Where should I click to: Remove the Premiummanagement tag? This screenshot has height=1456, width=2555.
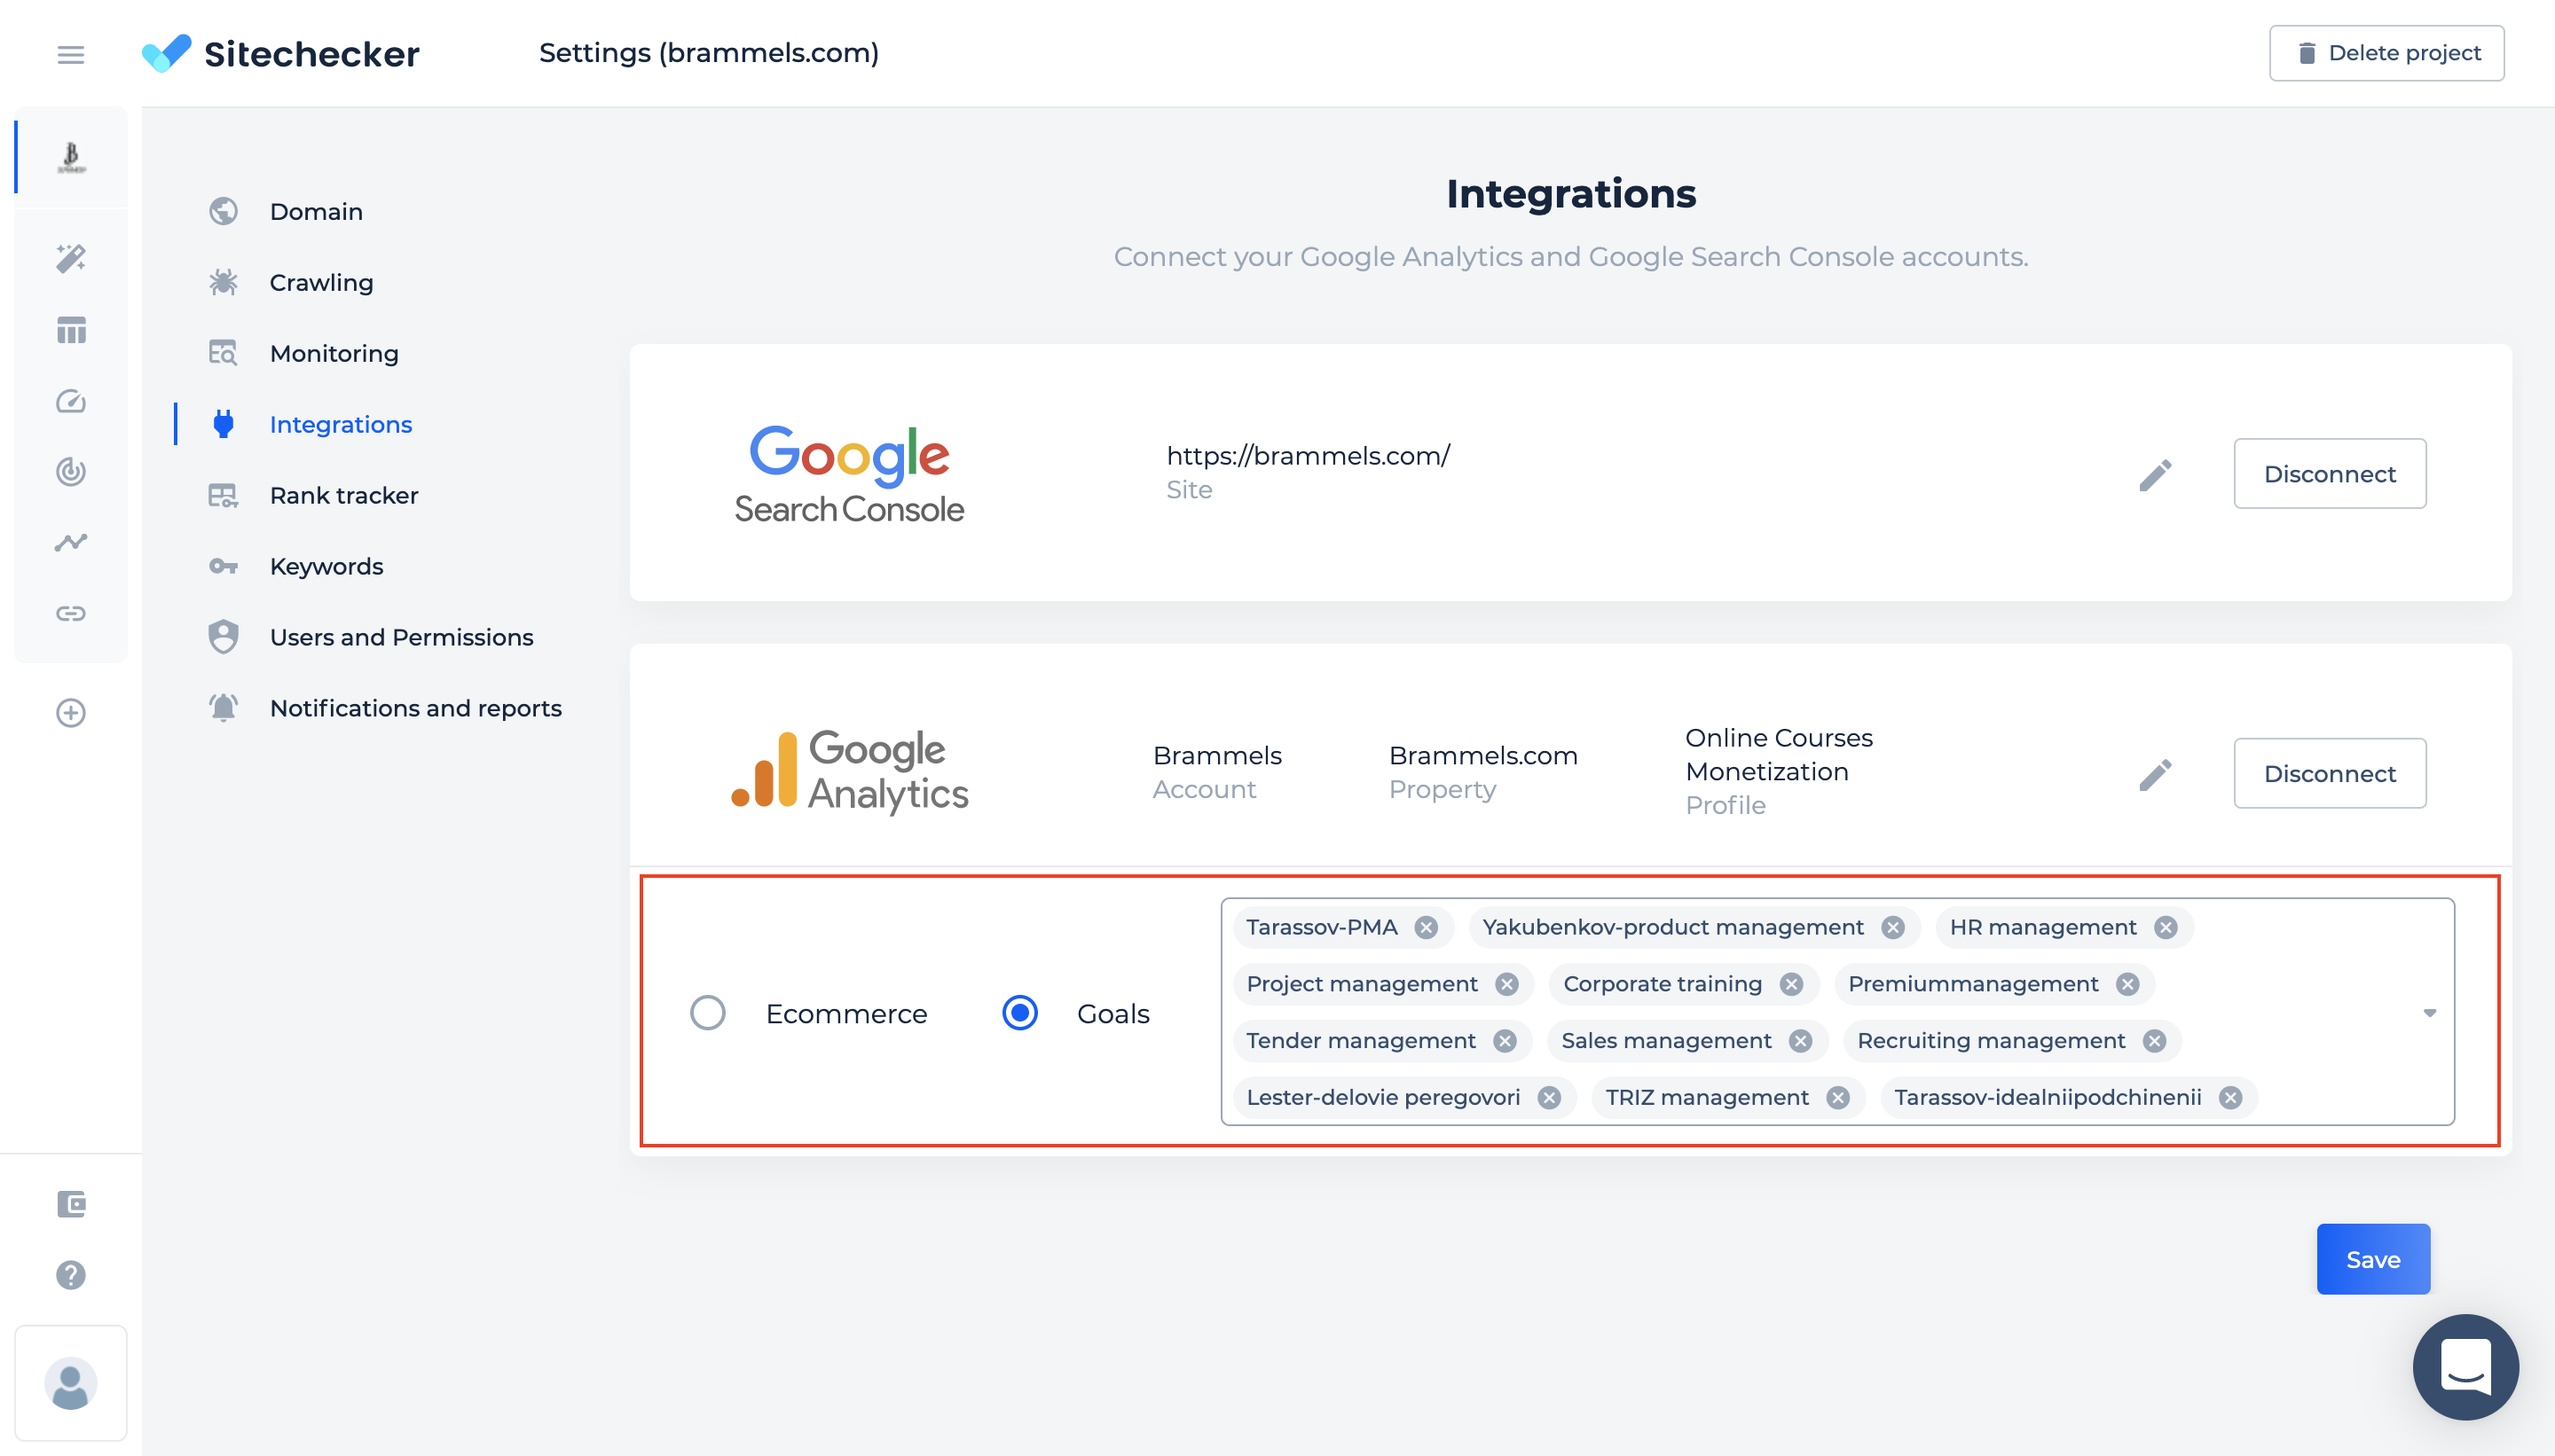coord(2127,984)
